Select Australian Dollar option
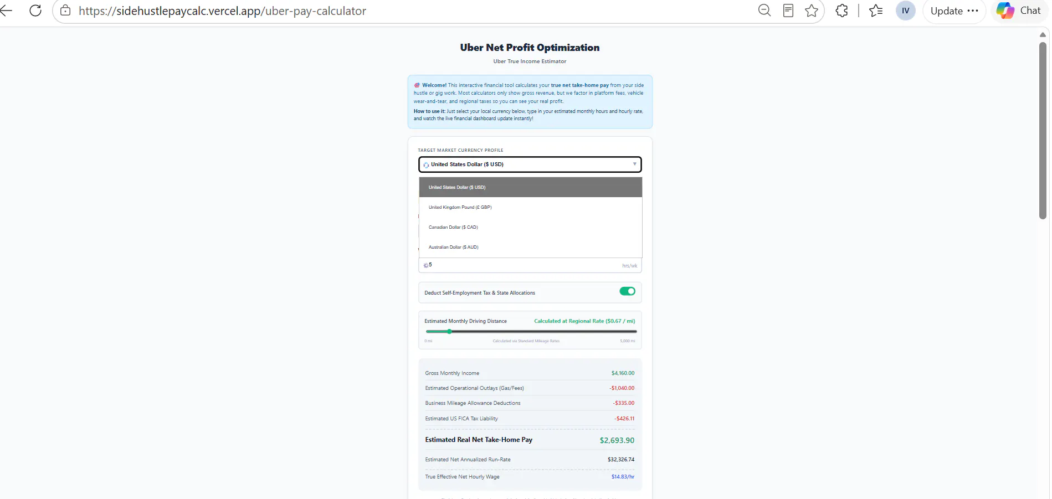1052x499 pixels. [531, 247]
